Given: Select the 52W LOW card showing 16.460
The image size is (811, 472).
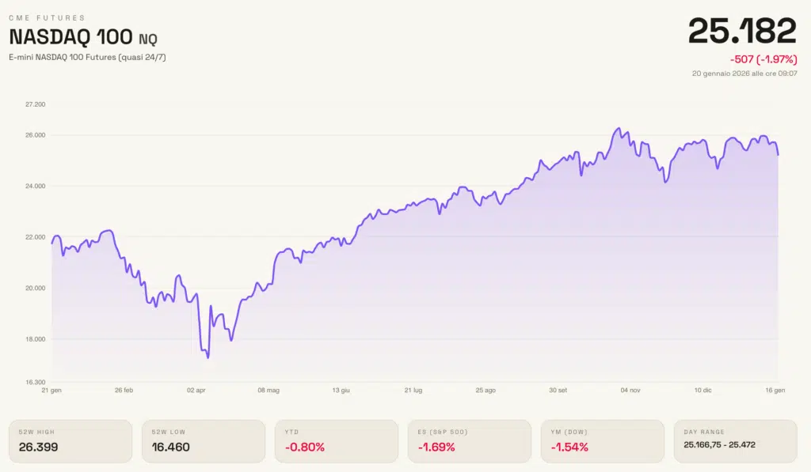Looking at the screenshot, I should [x=203, y=441].
